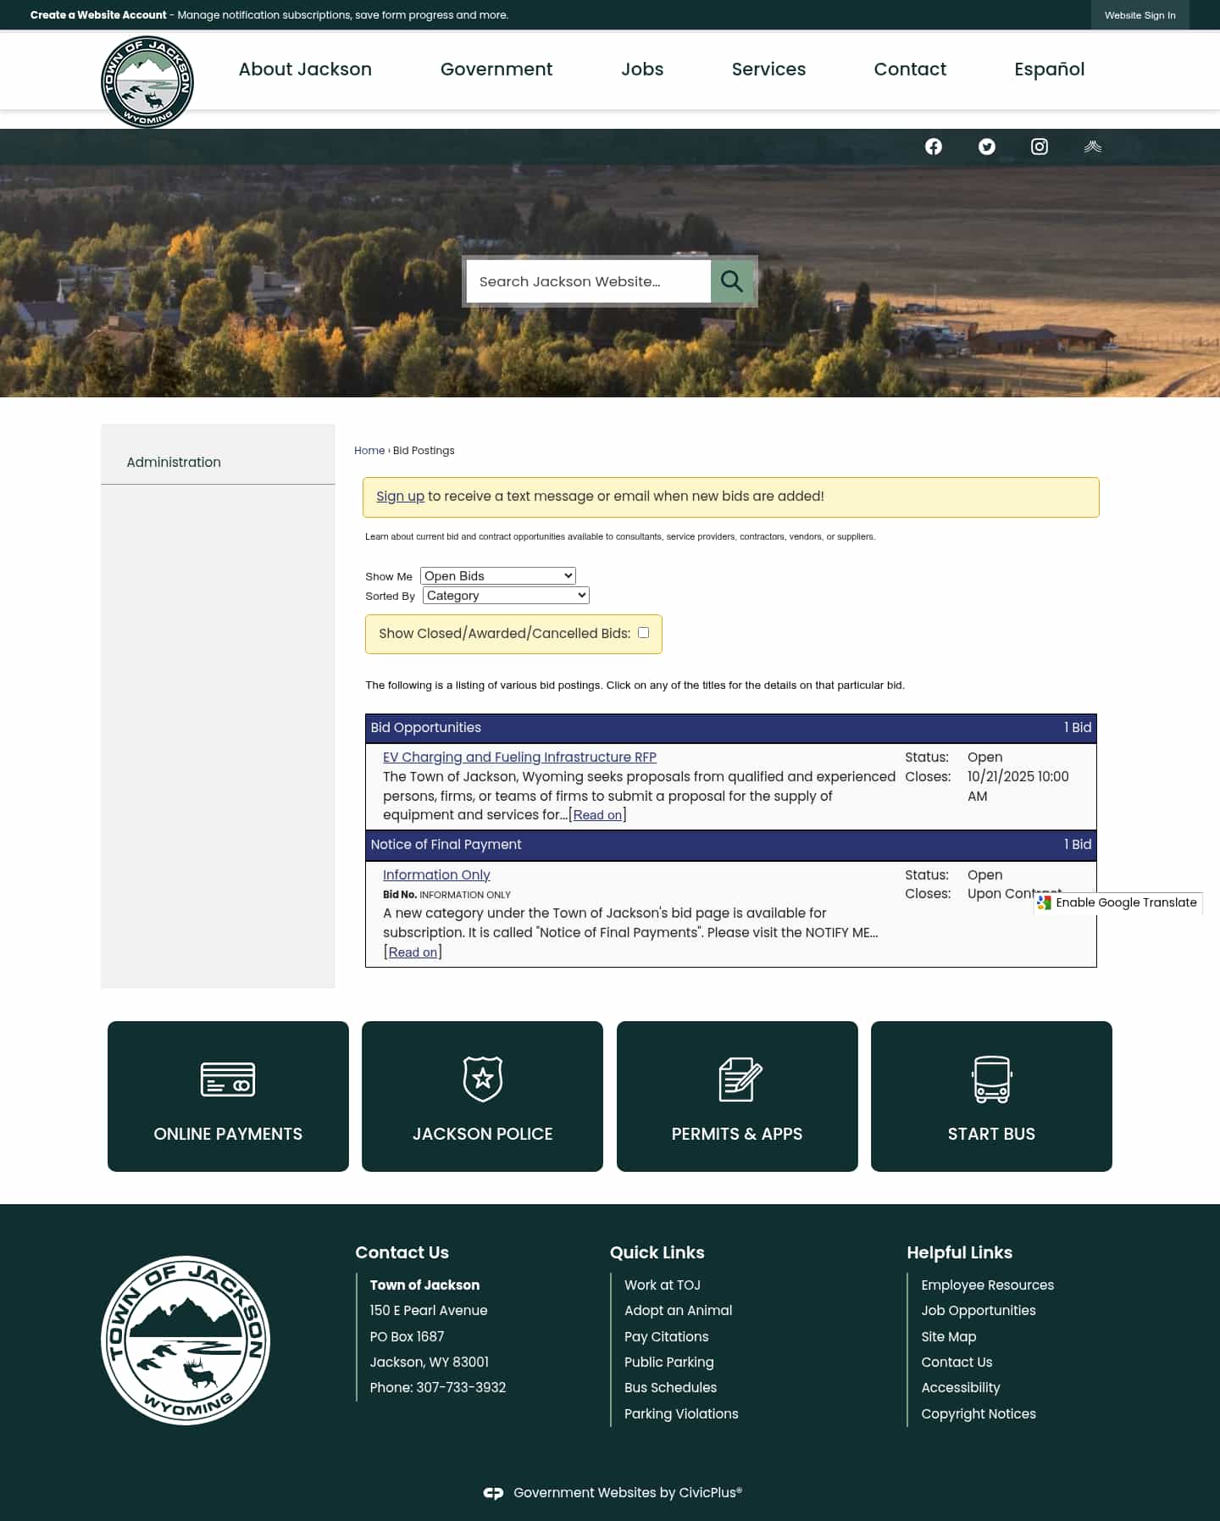The image size is (1220, 1521).
Task: Click the Notice of Final Payment header
Action: 731,845
